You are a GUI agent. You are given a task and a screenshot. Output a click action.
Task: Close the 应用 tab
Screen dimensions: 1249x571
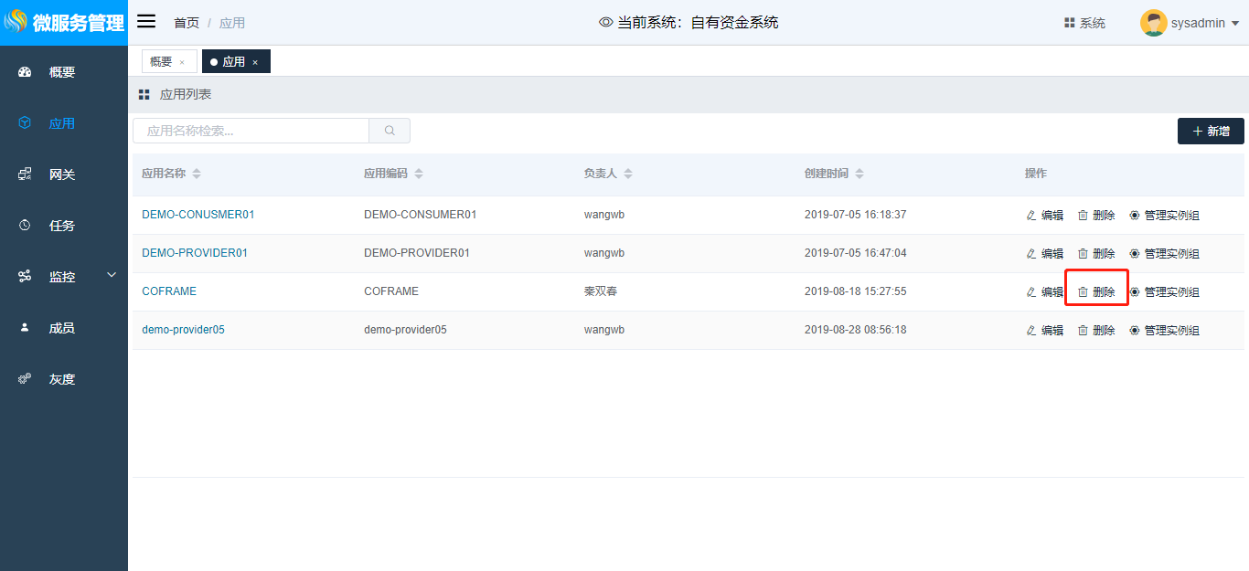(255, 62)
